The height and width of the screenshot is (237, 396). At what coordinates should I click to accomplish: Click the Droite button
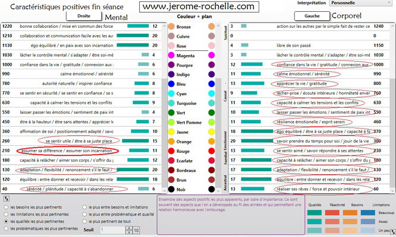pos(84,16)
